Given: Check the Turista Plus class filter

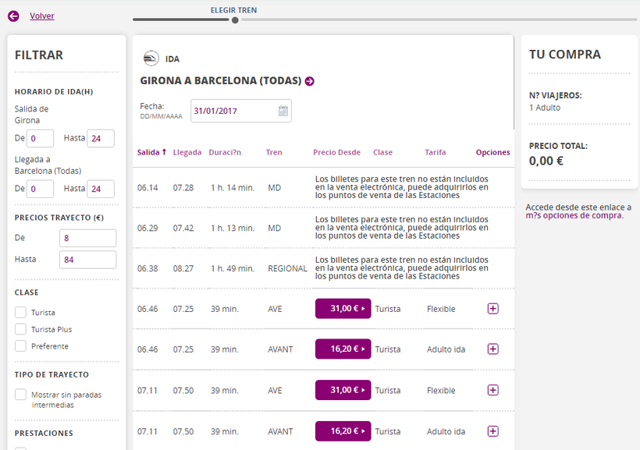Looking at the screenshot, I should point(21,329).
